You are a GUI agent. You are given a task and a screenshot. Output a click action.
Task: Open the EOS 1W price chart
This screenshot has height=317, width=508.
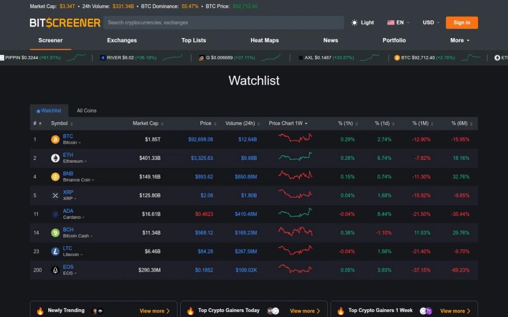(x=295, y=269)
